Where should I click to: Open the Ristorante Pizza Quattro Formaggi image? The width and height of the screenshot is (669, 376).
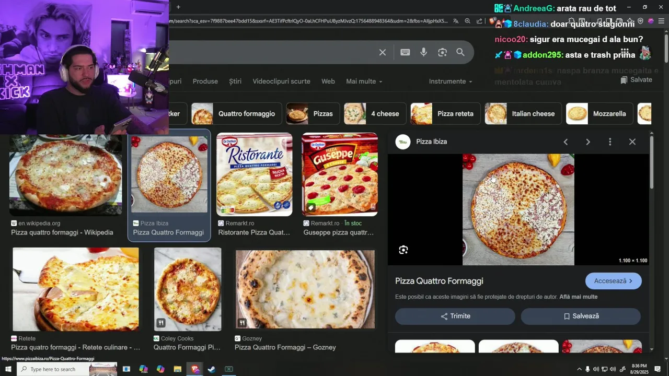click(x=255, y=174)
